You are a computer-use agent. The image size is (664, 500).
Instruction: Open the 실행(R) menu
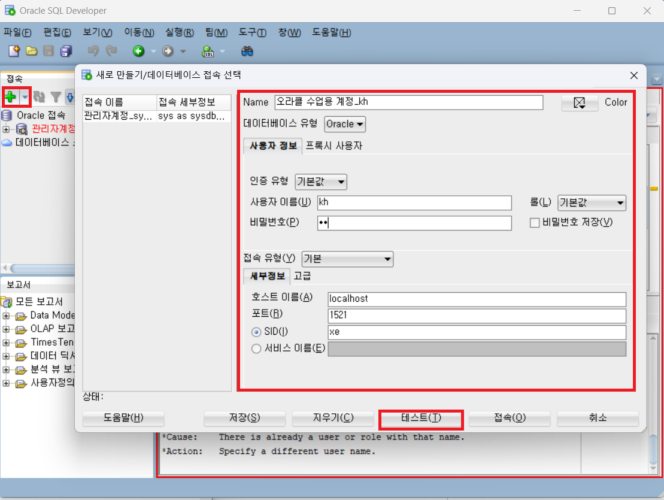pyautogui.click(x=180, y=32)
